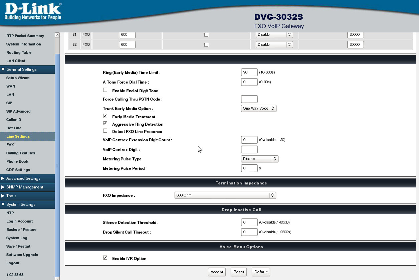Viewport: 419px width, 280px height.
Task: Expand the Advanced Settings section
Action: coord(23,178)
